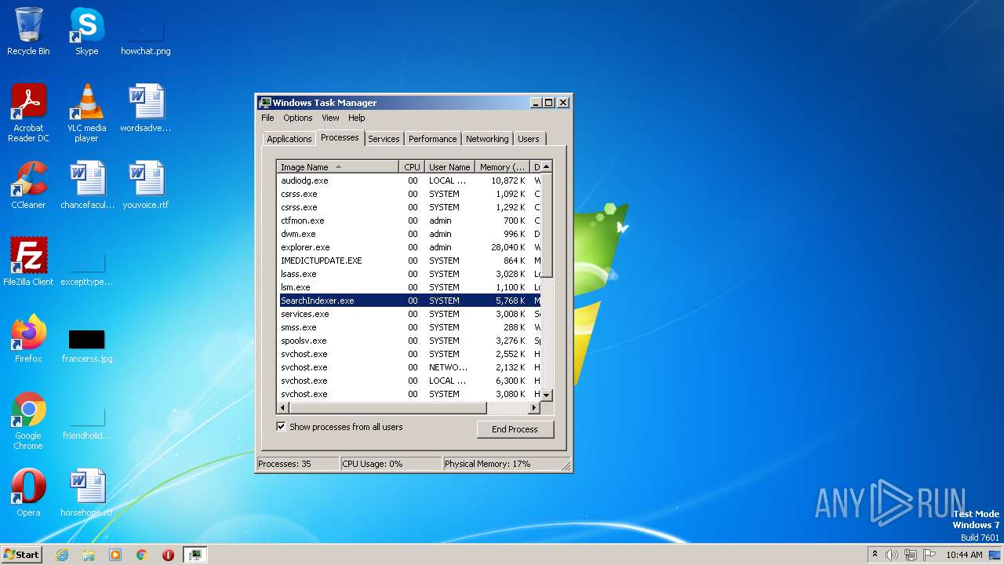The height and width of the screenshot is (565, 1004).
Task: Click the process list scroll up arrow
Action: 547,166
